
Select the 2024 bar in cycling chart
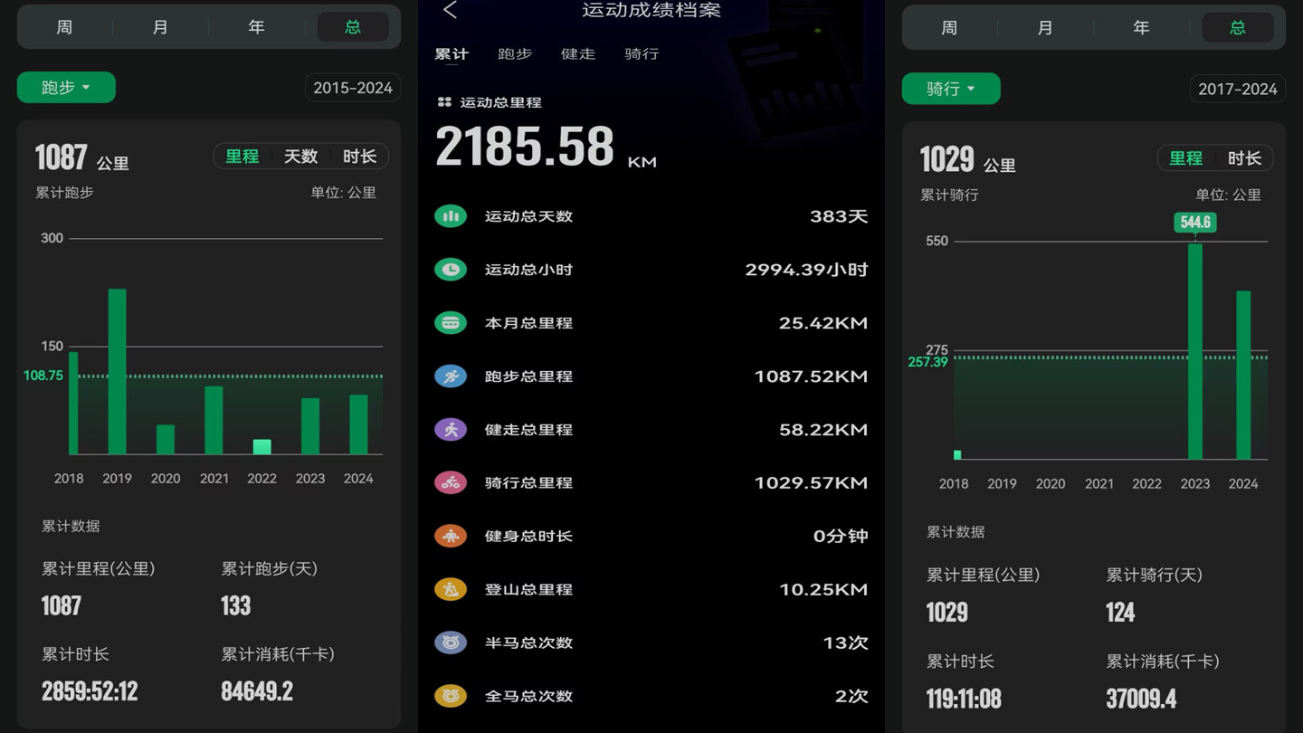[1243, 375]
